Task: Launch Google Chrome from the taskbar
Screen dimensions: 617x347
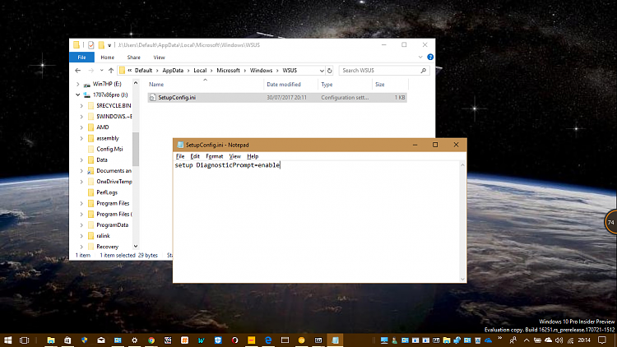Action: [151, 340]
